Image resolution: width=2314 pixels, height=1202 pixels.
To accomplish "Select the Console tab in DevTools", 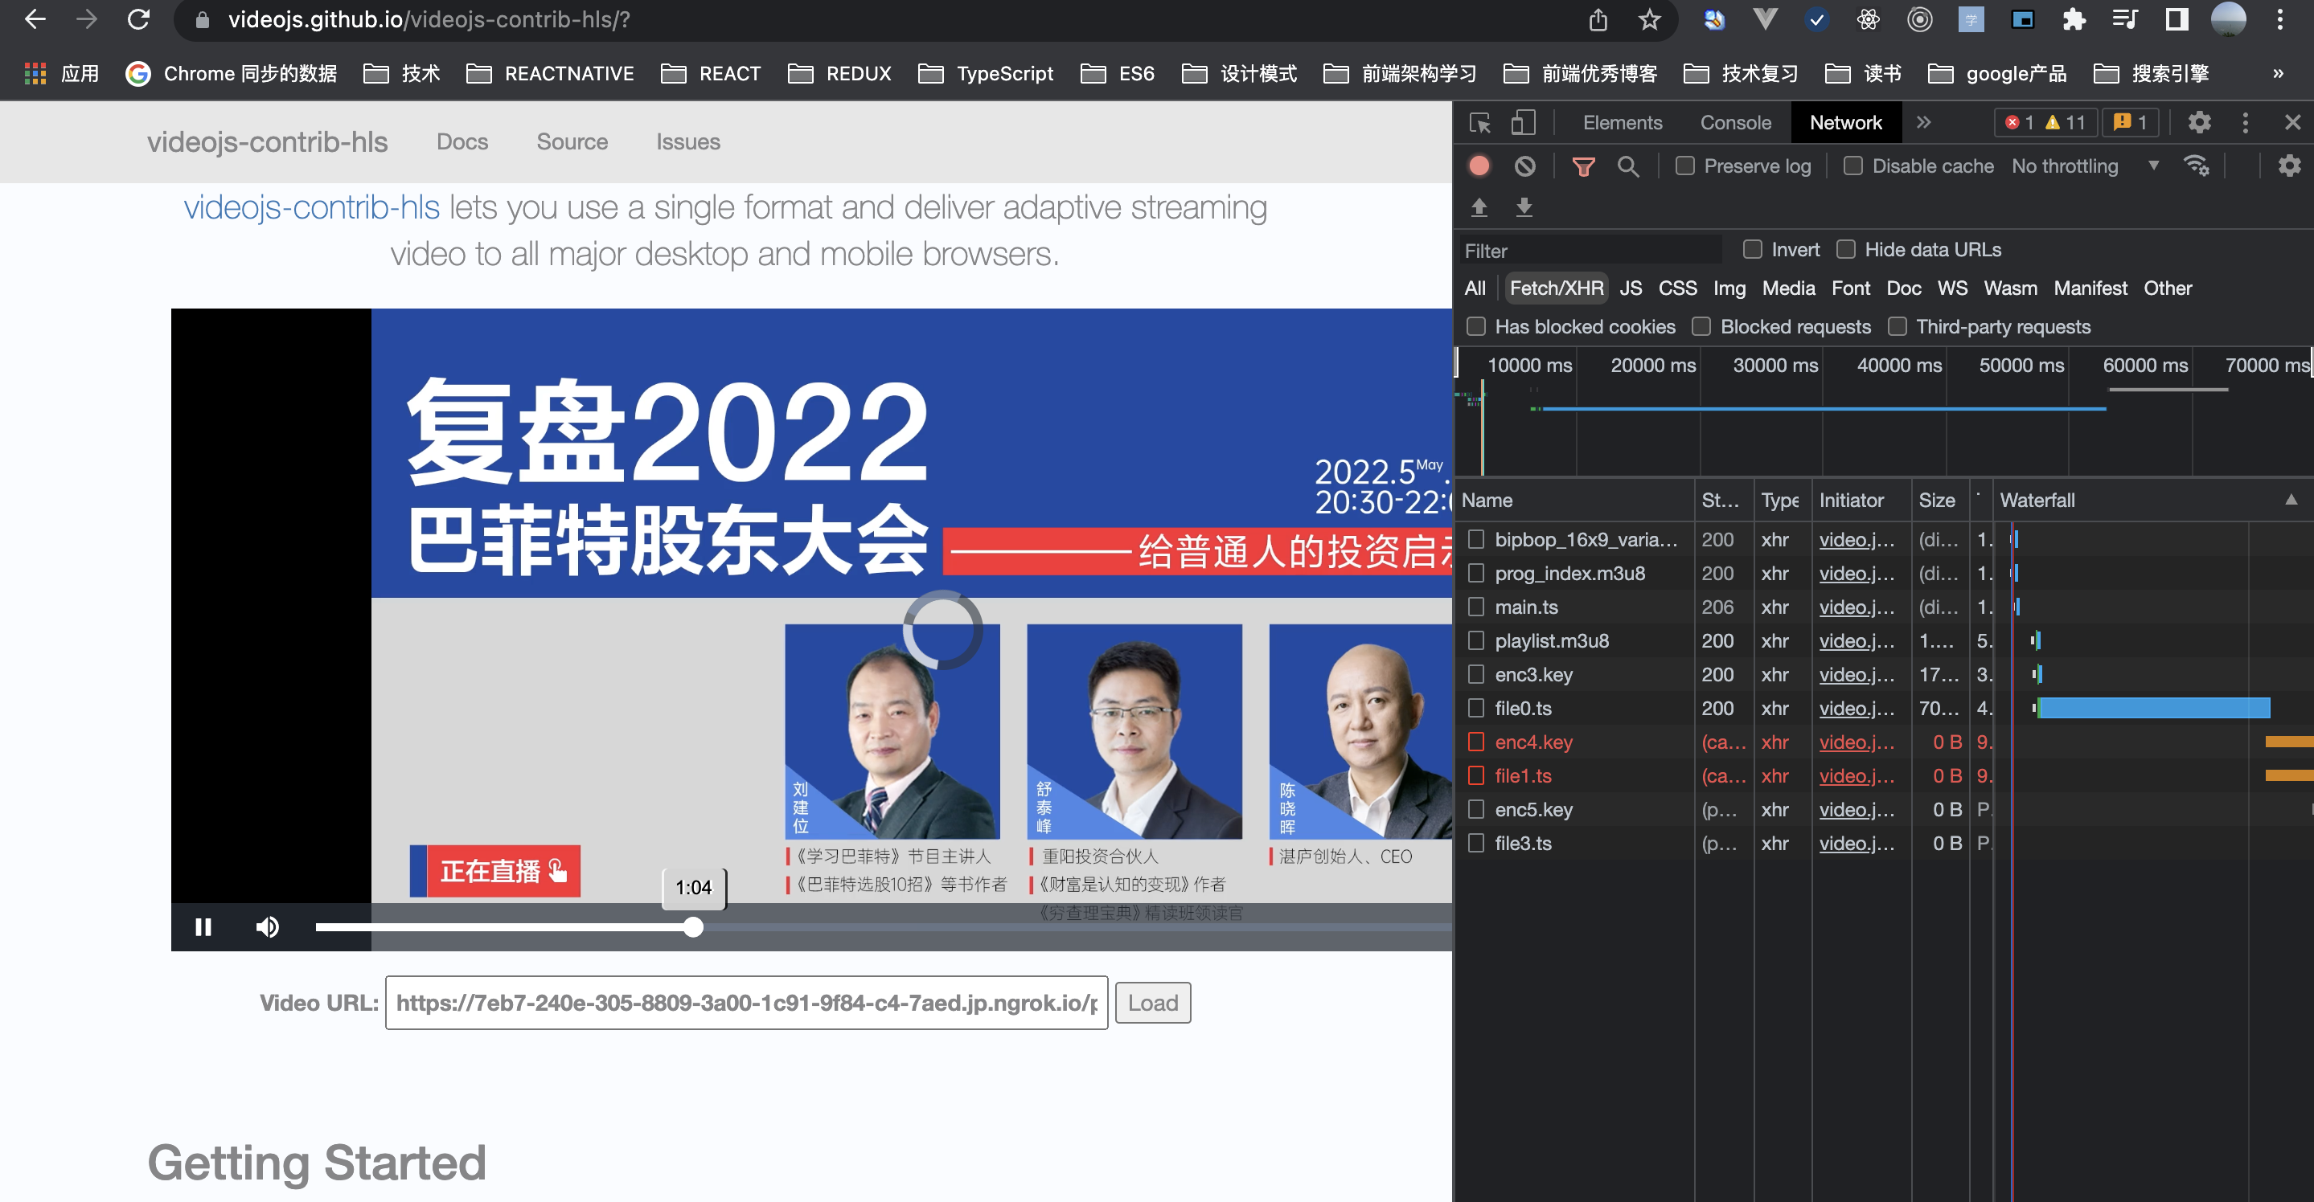I will pos(1735,124).
